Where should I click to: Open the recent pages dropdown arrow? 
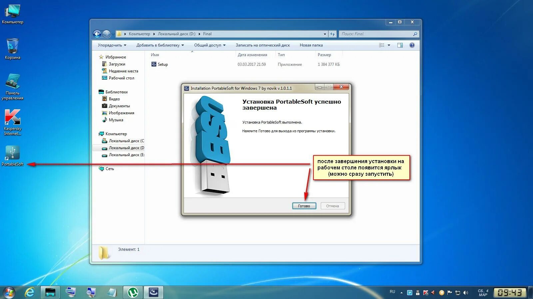(x=113, y=34)
